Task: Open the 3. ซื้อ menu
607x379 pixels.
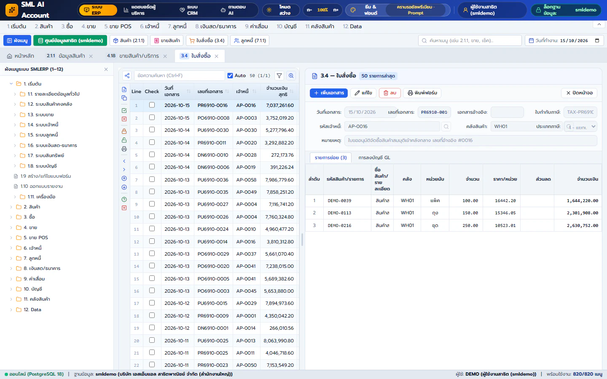Action: click(x=67, y=27)
